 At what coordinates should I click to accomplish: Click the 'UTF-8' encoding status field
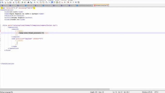tap(156, 92)
